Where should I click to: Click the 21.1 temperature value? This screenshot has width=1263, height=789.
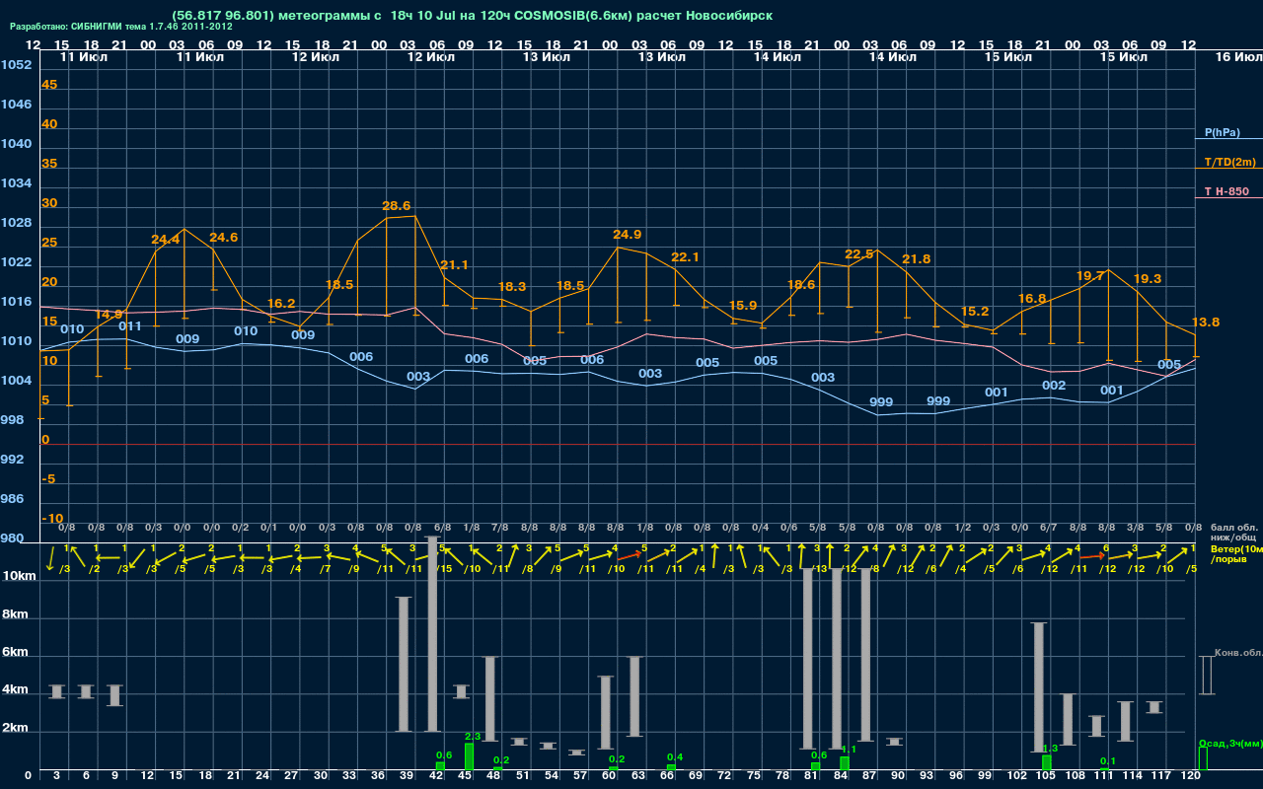tap(454, 265)
